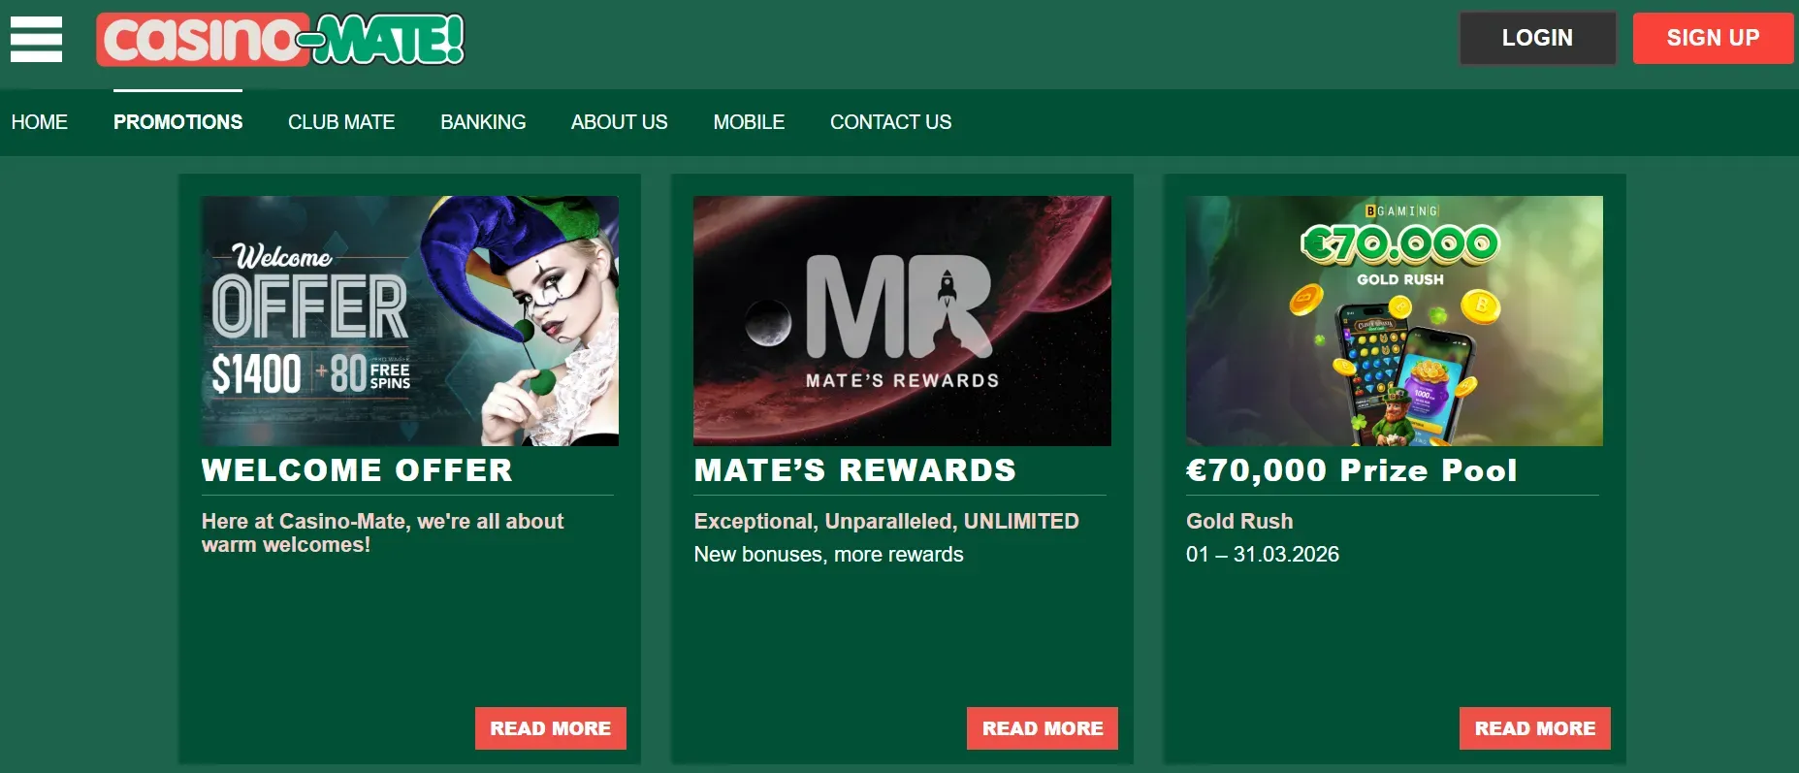Click the Mate's Rewards heading
Viewport: 1799px width, 773px height.
click(855, 470)
